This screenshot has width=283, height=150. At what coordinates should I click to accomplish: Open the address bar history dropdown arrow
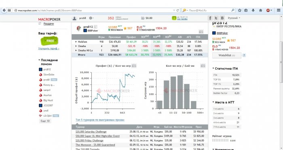pyautogui.click(x=174, y=10)
